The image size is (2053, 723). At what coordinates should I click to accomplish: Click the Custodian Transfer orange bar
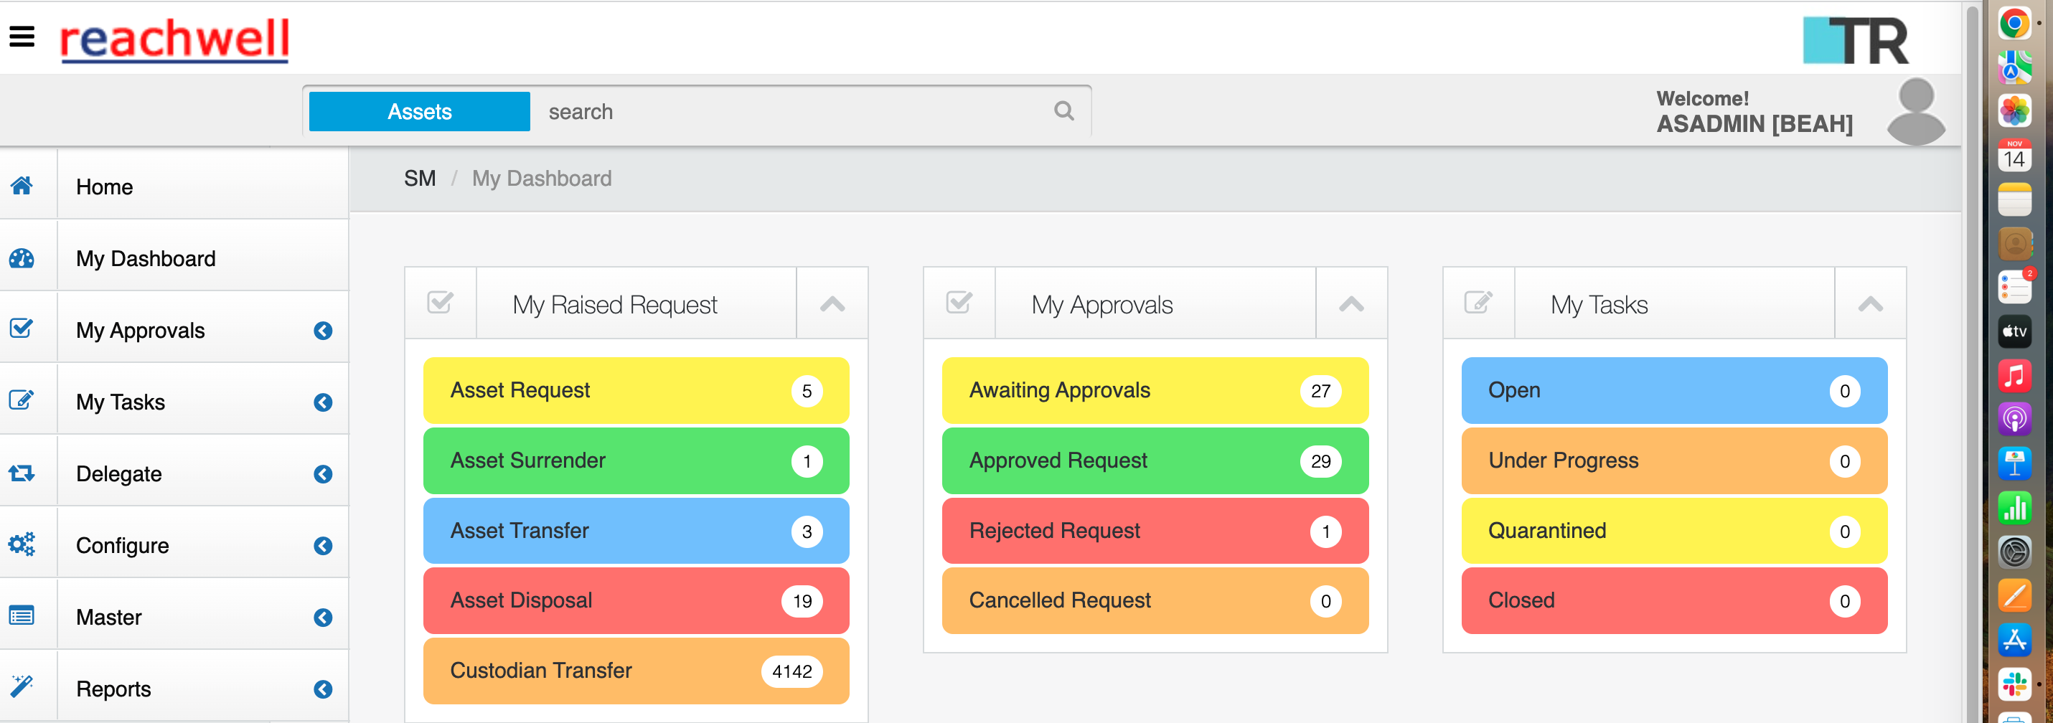tap(635, 671)
